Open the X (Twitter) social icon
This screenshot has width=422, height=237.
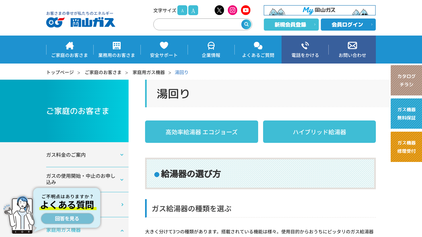coord(219,10)
